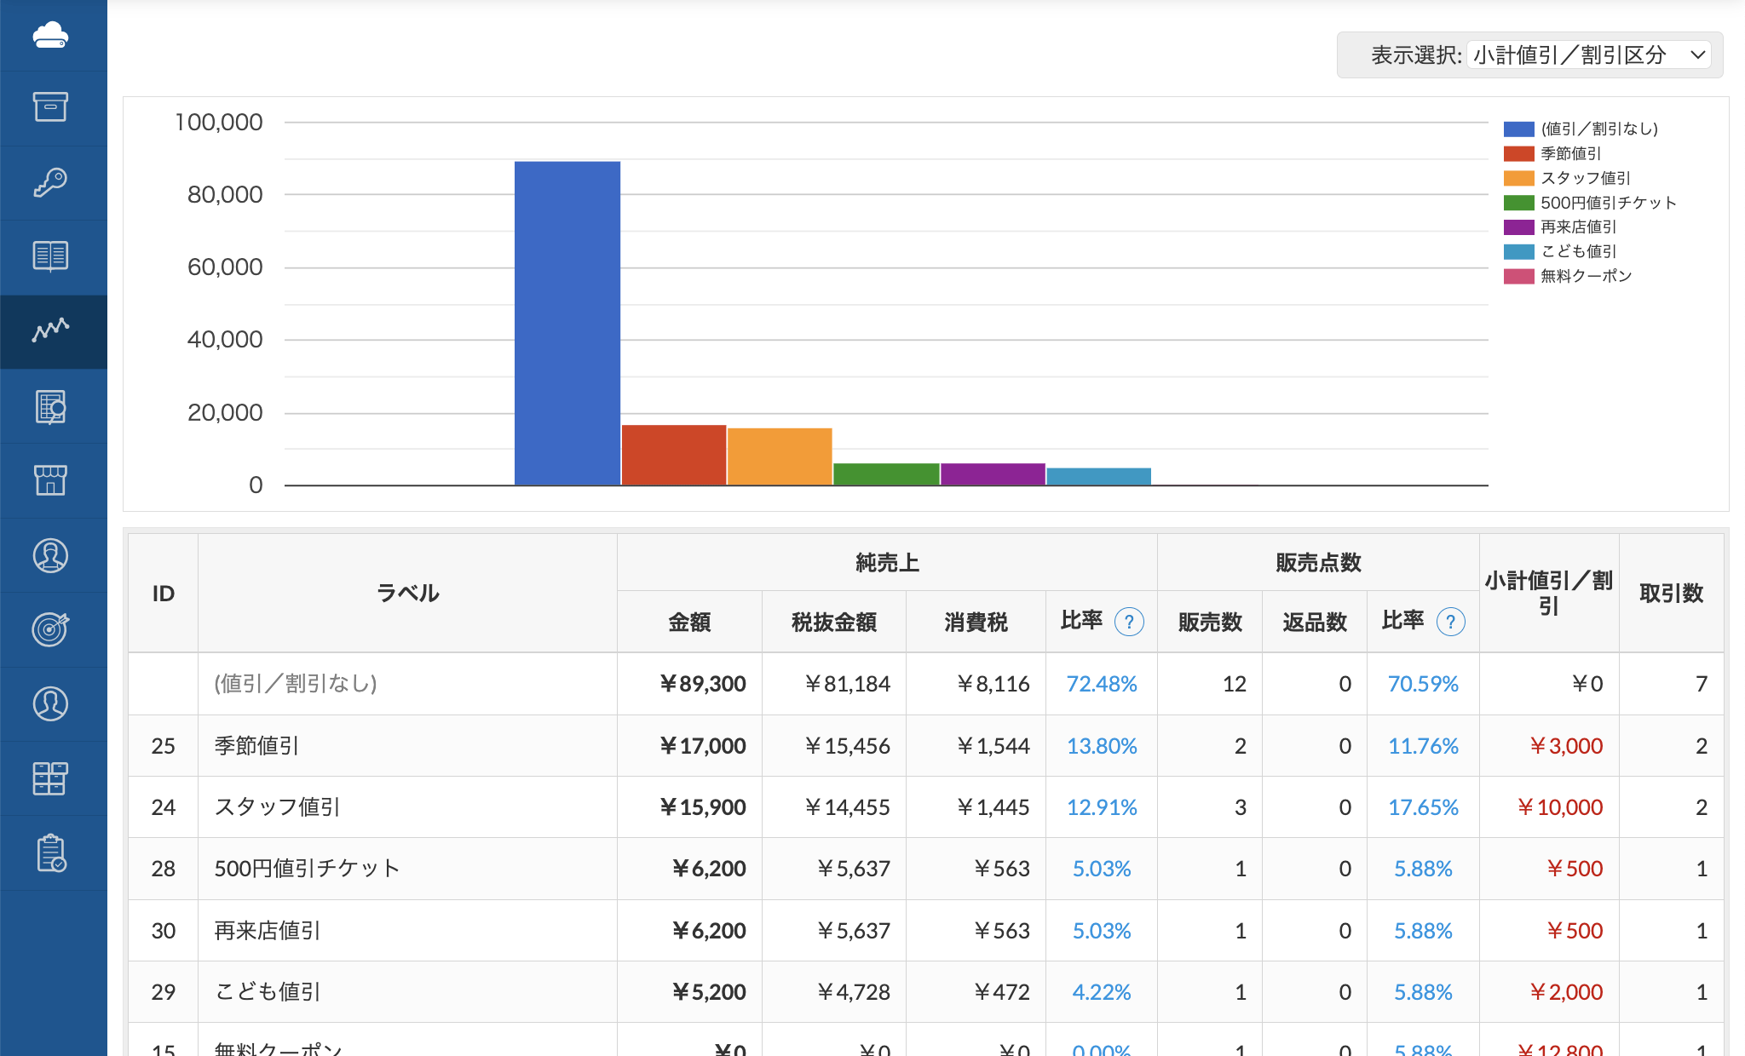Toggle 季節値引 legend swatch
The image size is (1745, 1056).
click(1518, 154)
